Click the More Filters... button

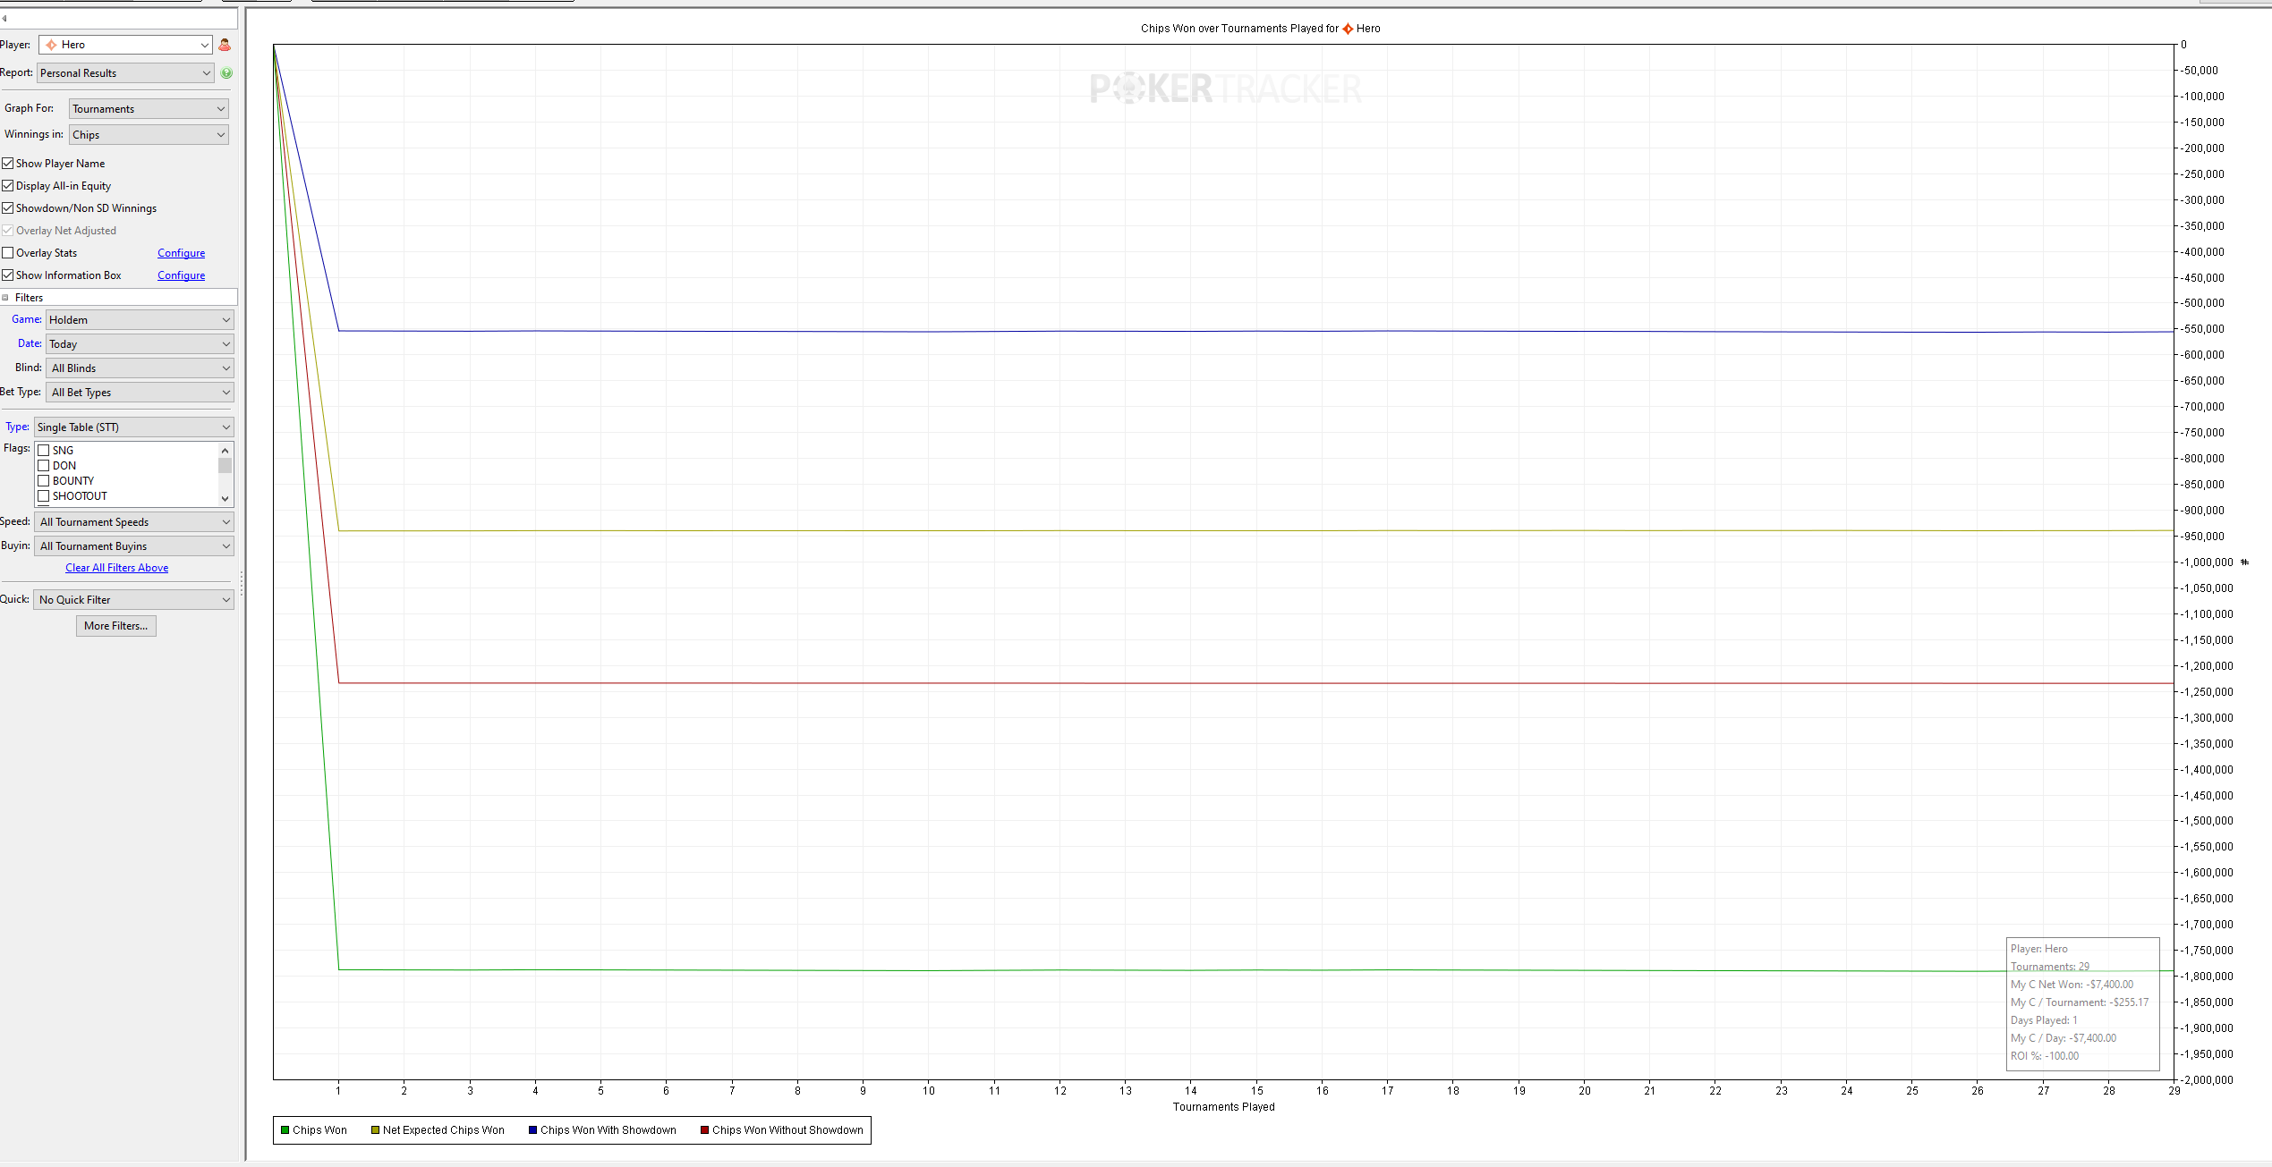click(x=116, y=626)
